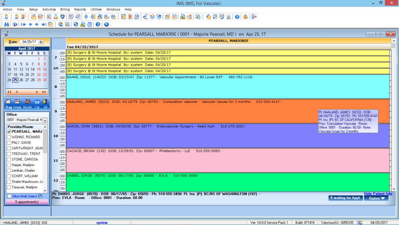Screen dimensions: 399x225
Task: Open the Activities menu
Action: point(49,9)
